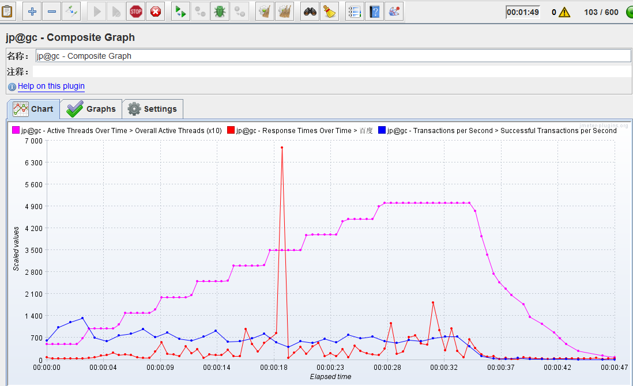Image resolution: width=633 pixels, height=386 pixels.
Task: Click the Clear single broom icon
Action: pos(265,12)
